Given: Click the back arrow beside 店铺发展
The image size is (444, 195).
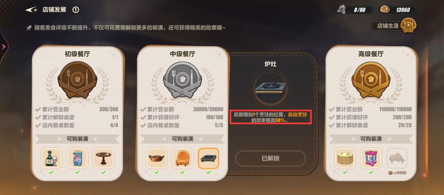Looking at the screenshot, I should click(32, 10).
